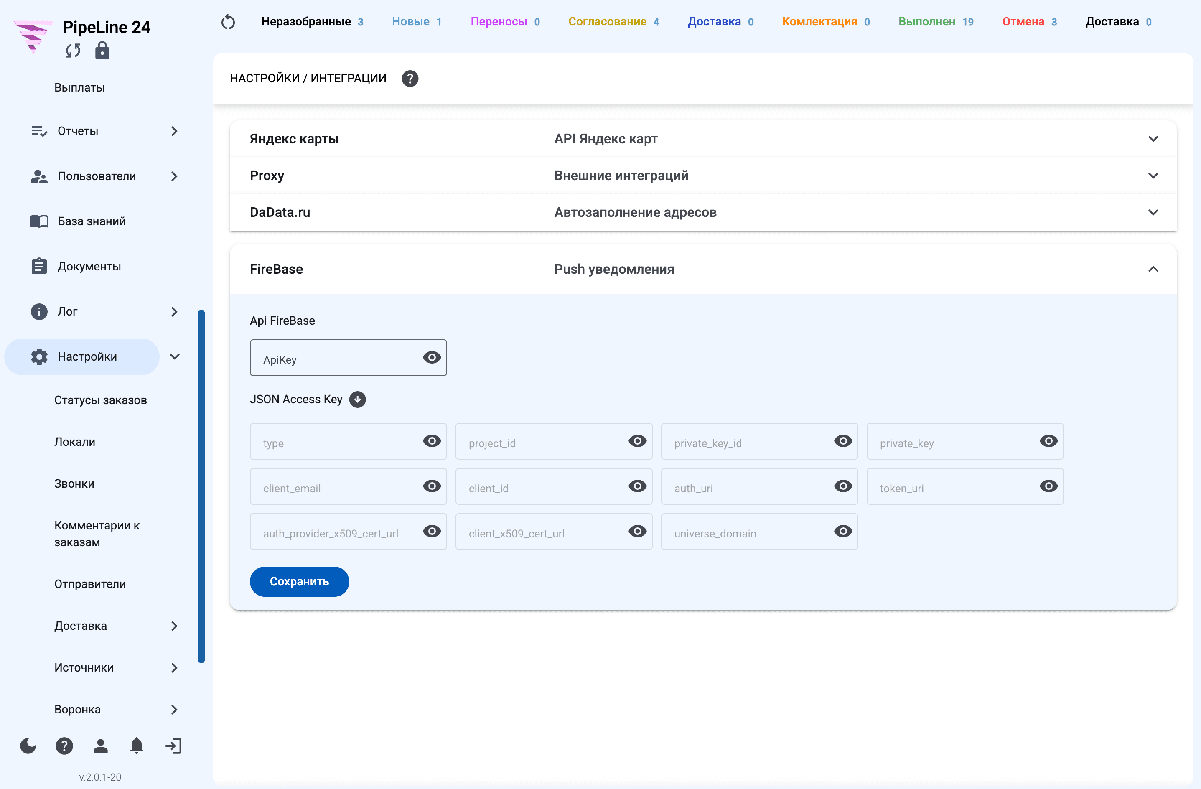Click the Документы clipboard icon
Image resolution: width=1201 pixels, height=789 pixels.
[x=39, y=266]
